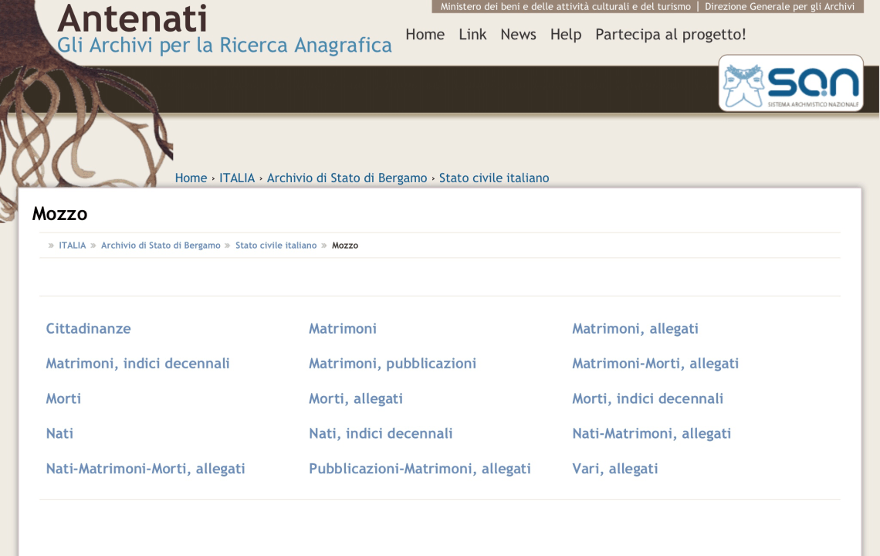Go to the Help page
Viewport: 880px width, 556px height.
pyautogui.click(x=565, y=35)
